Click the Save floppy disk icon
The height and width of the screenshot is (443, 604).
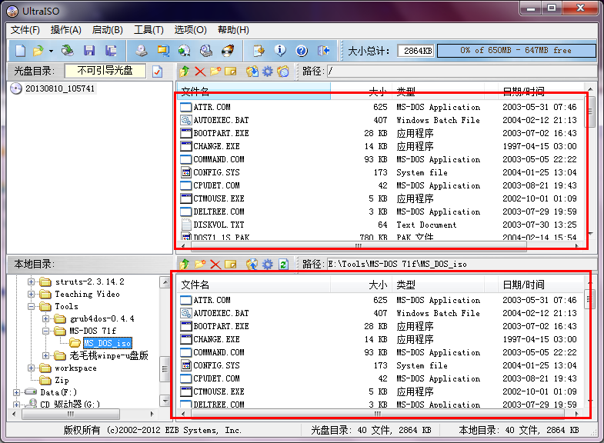[x=89, y=51]
